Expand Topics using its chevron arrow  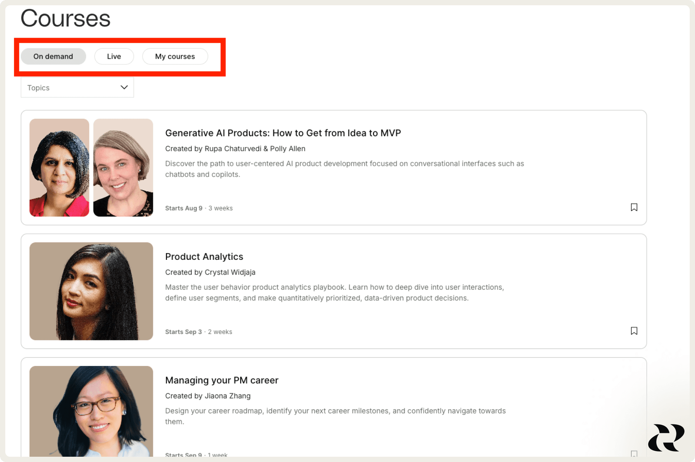pyautogui.click(x=124, y=87)
